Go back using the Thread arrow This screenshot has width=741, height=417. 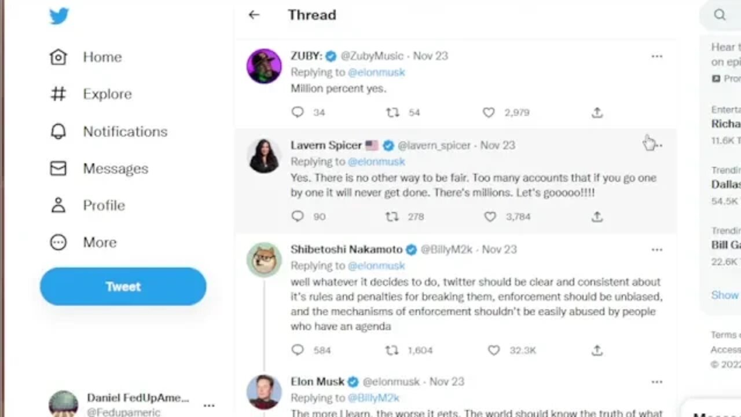pos(254,15)
